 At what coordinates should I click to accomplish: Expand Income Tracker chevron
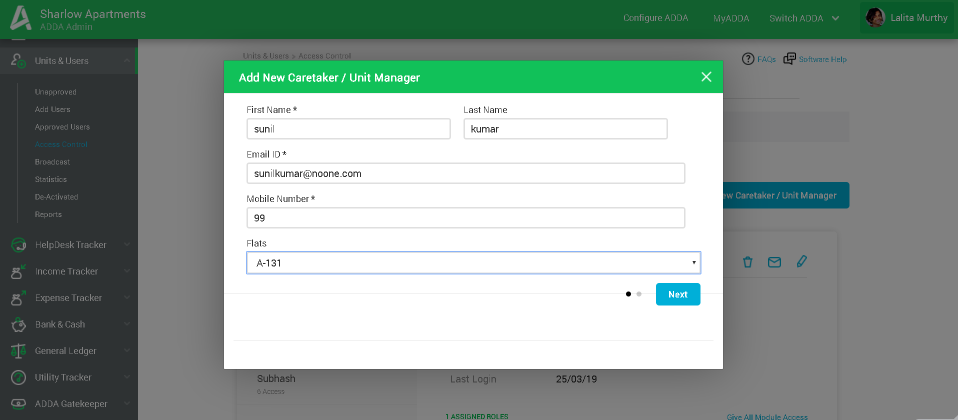tap(127, 271)
